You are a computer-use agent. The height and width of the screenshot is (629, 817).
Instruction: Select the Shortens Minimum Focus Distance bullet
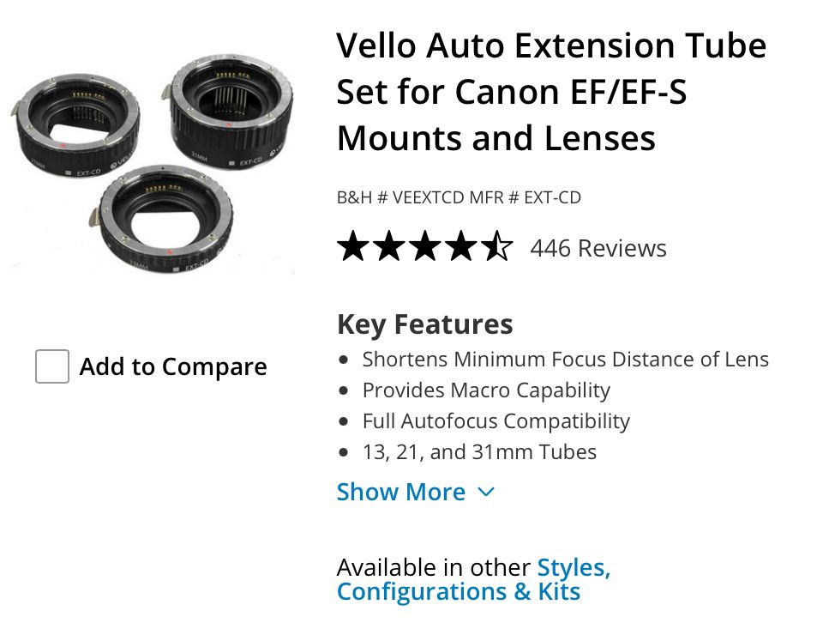click(x=565, y=359)
